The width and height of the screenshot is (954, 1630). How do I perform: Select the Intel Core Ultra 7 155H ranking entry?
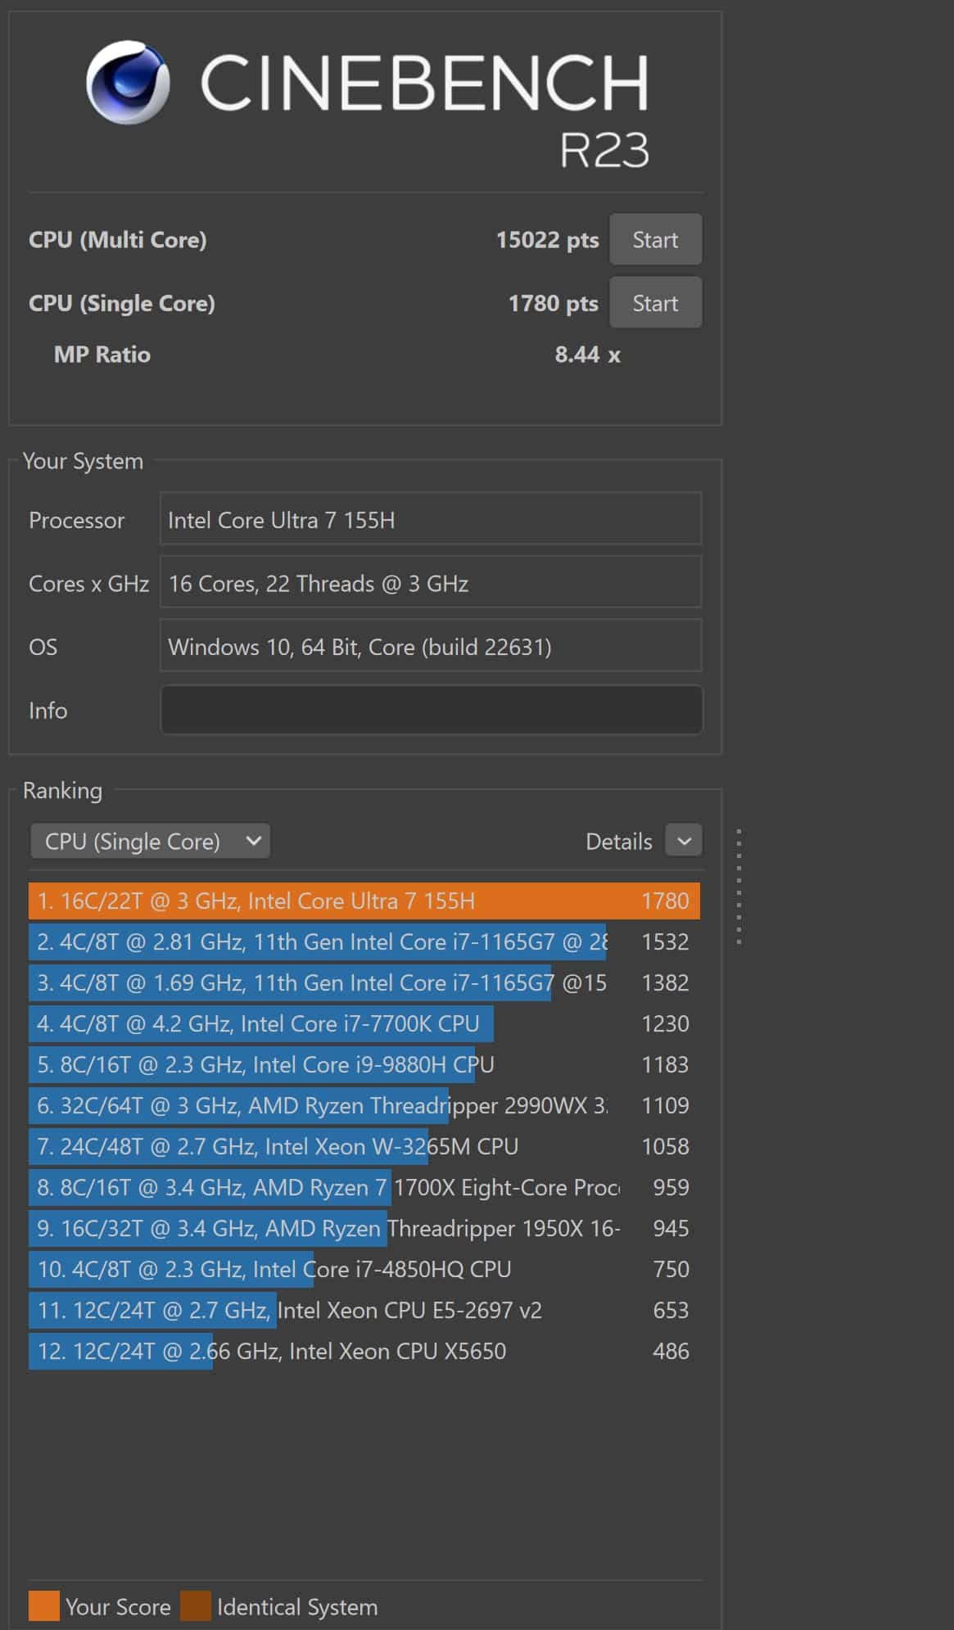click(x=364, y=901)
